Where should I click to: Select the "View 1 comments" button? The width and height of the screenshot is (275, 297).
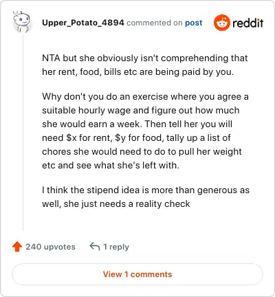tap(137, 274)
